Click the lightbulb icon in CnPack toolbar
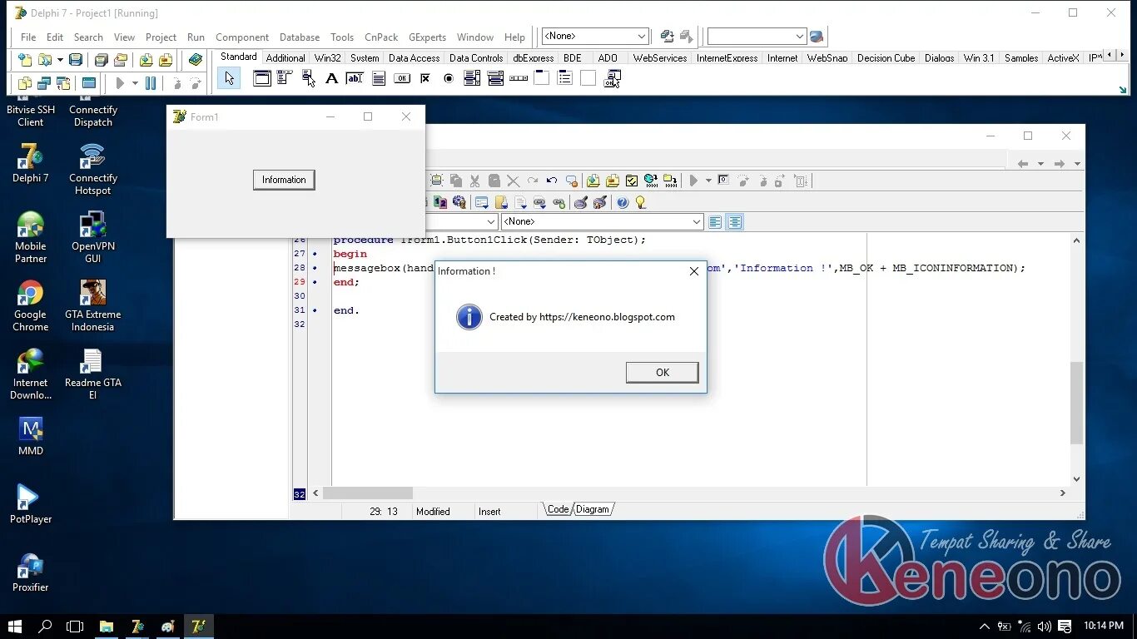 [x=640, y=202]
